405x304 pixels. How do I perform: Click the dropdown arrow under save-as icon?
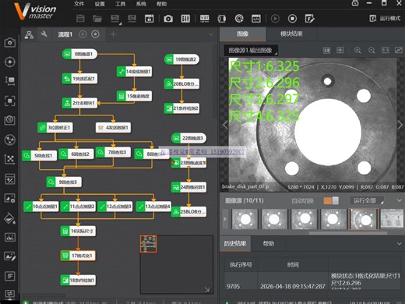point(120,24)
